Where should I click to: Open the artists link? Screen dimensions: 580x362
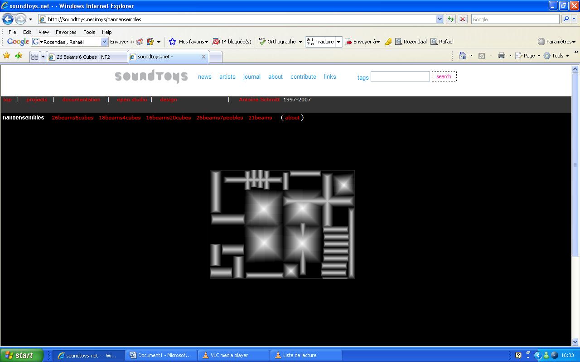click(227, 77)
